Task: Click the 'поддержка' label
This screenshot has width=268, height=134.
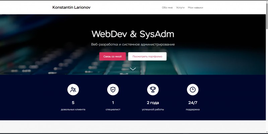Action: 193,109
